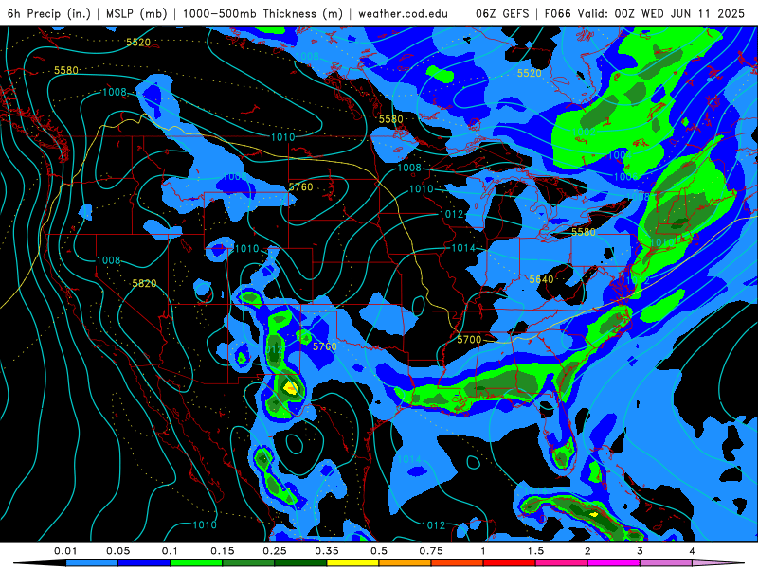Viewport: 758px width, 568px height.
Task: Click the '5640' thickness contour label
Action: [x=541, y=279]
